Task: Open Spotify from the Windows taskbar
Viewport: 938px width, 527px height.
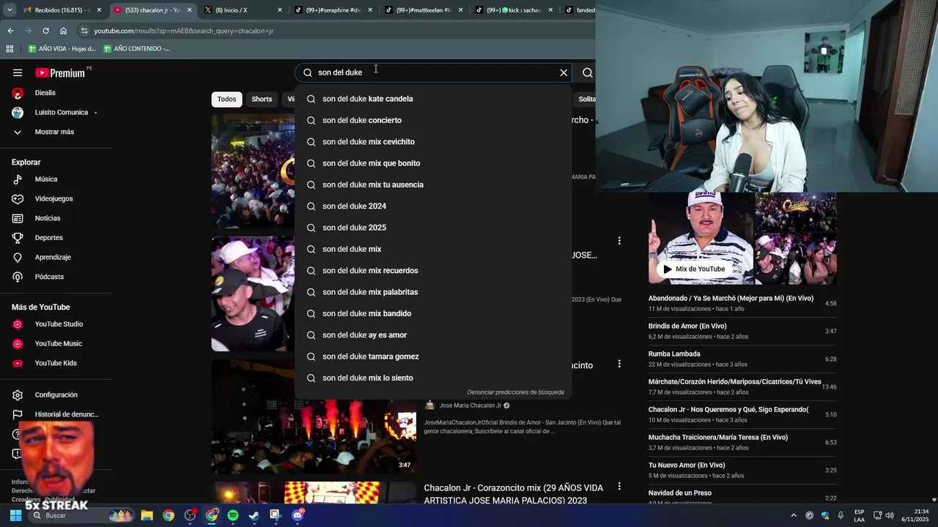Action: 233,515
